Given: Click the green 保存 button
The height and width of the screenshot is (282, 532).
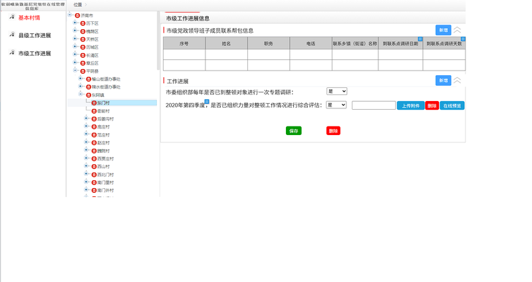Looking at the screenshot, I should [x=293, y=131].
